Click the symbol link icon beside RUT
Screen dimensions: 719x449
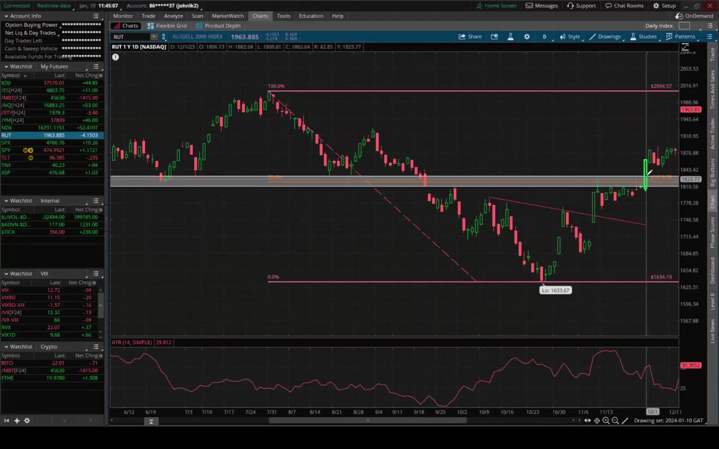click(x=164, y=37)
